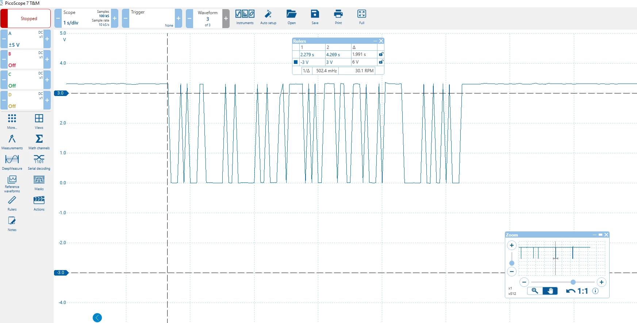Open the Measurements tool
This screenshot has height=323, width=637.
click(12, 142)
